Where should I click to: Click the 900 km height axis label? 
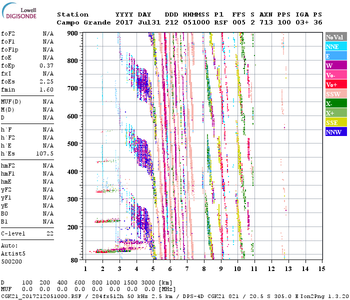(x=72, y=33)
